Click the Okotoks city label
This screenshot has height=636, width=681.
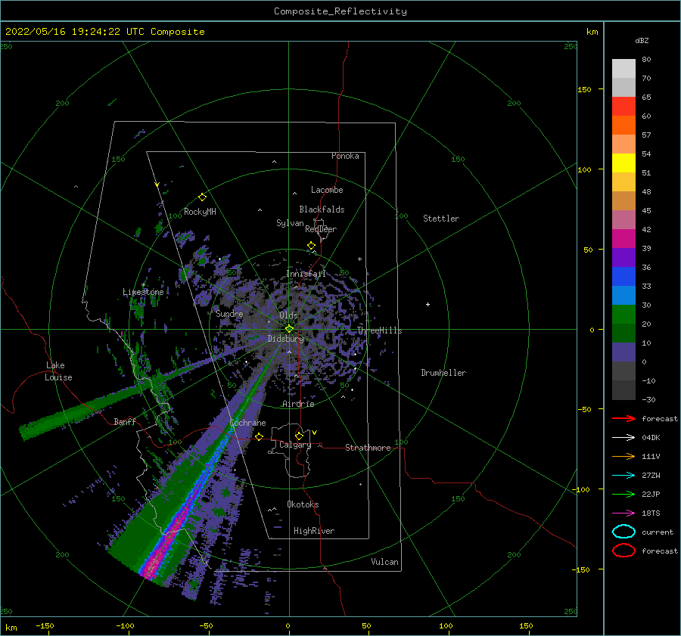[303, 504]
